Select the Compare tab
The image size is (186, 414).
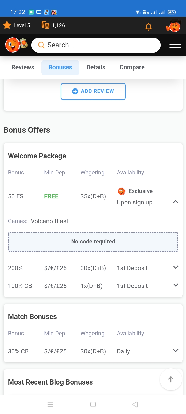[132, 67]
